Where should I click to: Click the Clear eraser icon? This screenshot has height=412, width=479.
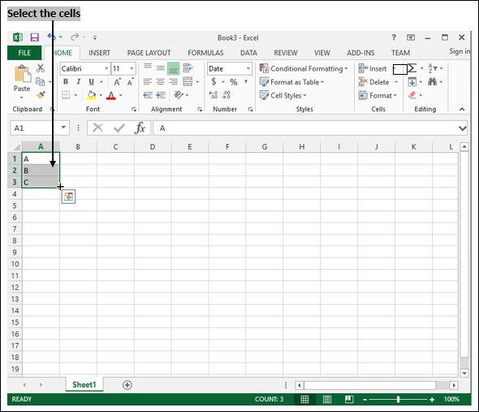point(412,95)
